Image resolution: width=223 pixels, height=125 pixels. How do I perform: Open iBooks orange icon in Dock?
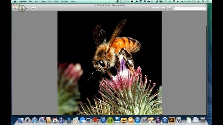(x=131, y=120)
